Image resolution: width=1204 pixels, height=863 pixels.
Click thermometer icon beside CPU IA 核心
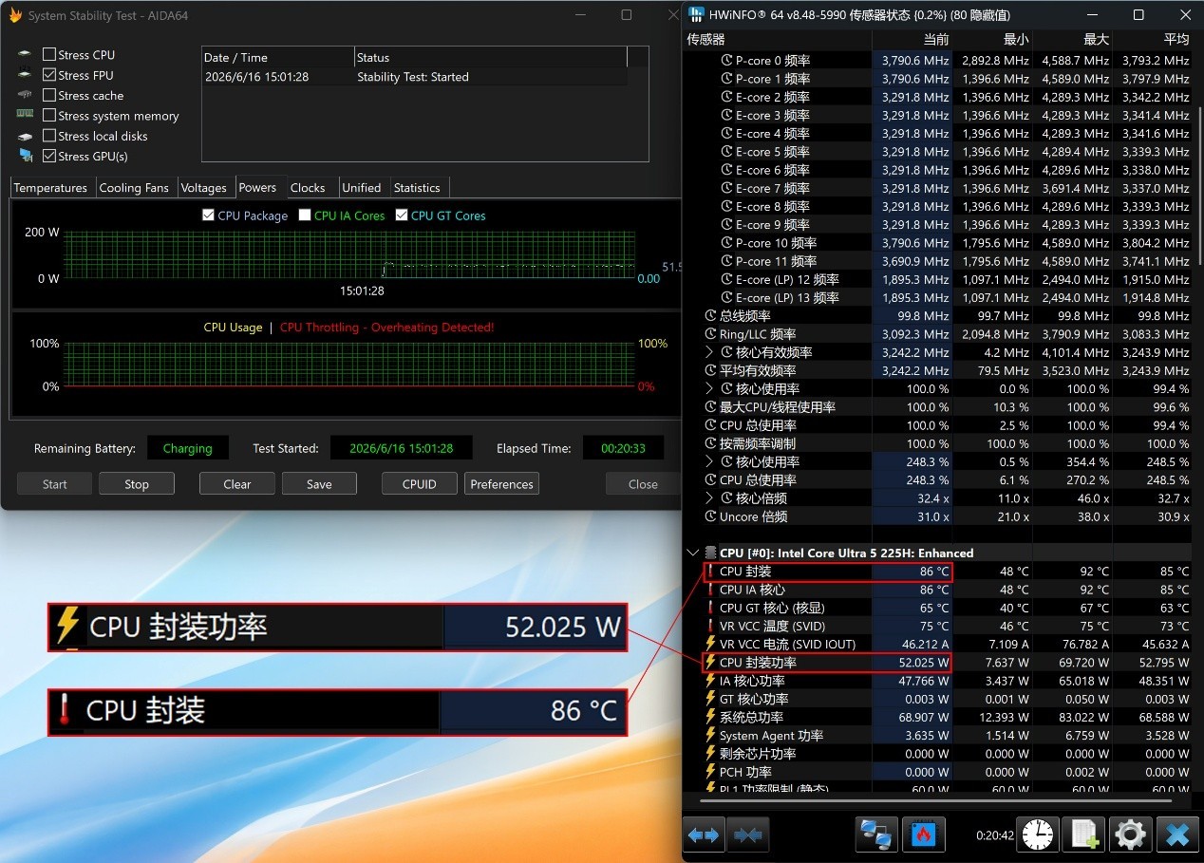coord(710,590)
